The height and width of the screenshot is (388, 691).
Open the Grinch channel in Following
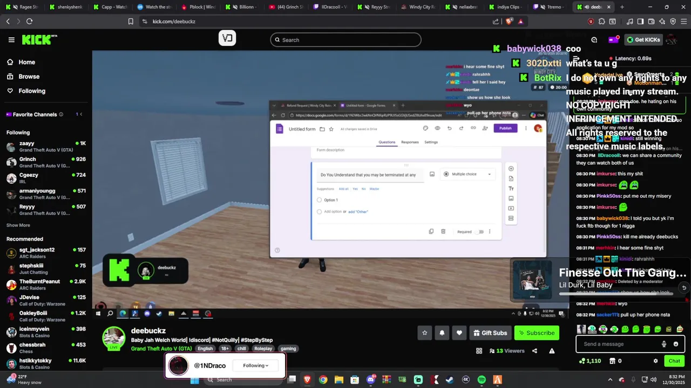click(x=46, y=163)
